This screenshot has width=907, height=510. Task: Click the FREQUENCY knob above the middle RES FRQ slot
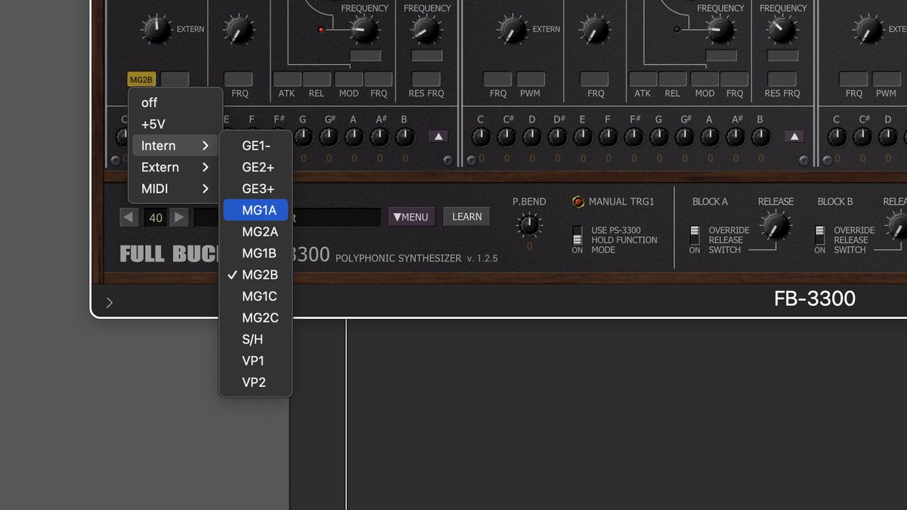(782, 30)
